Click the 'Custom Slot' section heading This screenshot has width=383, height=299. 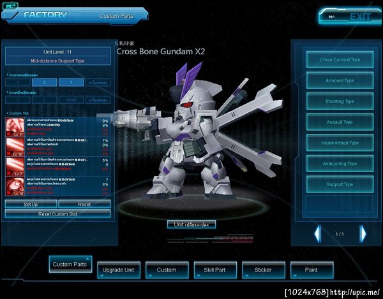(x=19, y=113)
